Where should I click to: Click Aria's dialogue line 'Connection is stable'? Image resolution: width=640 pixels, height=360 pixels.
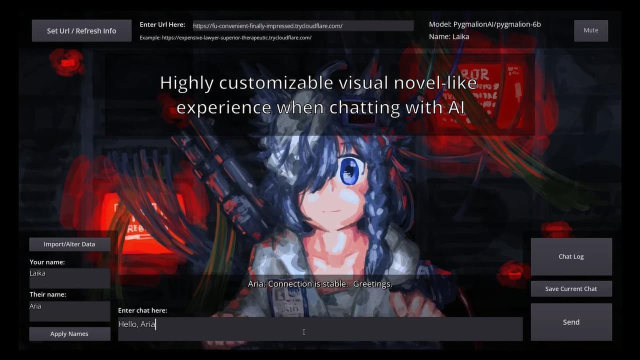tap(320, 283)
